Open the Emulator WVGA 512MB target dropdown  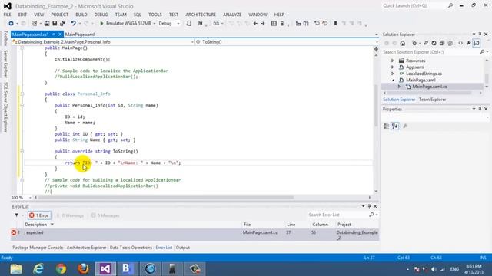154,24
